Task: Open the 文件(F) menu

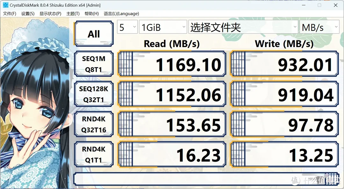Action: tap(10, 14)
